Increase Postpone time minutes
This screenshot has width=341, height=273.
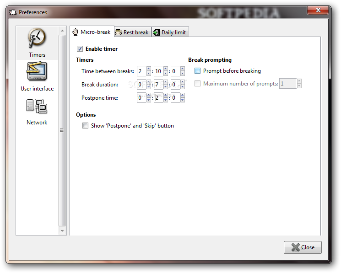[x=166, y=95]
